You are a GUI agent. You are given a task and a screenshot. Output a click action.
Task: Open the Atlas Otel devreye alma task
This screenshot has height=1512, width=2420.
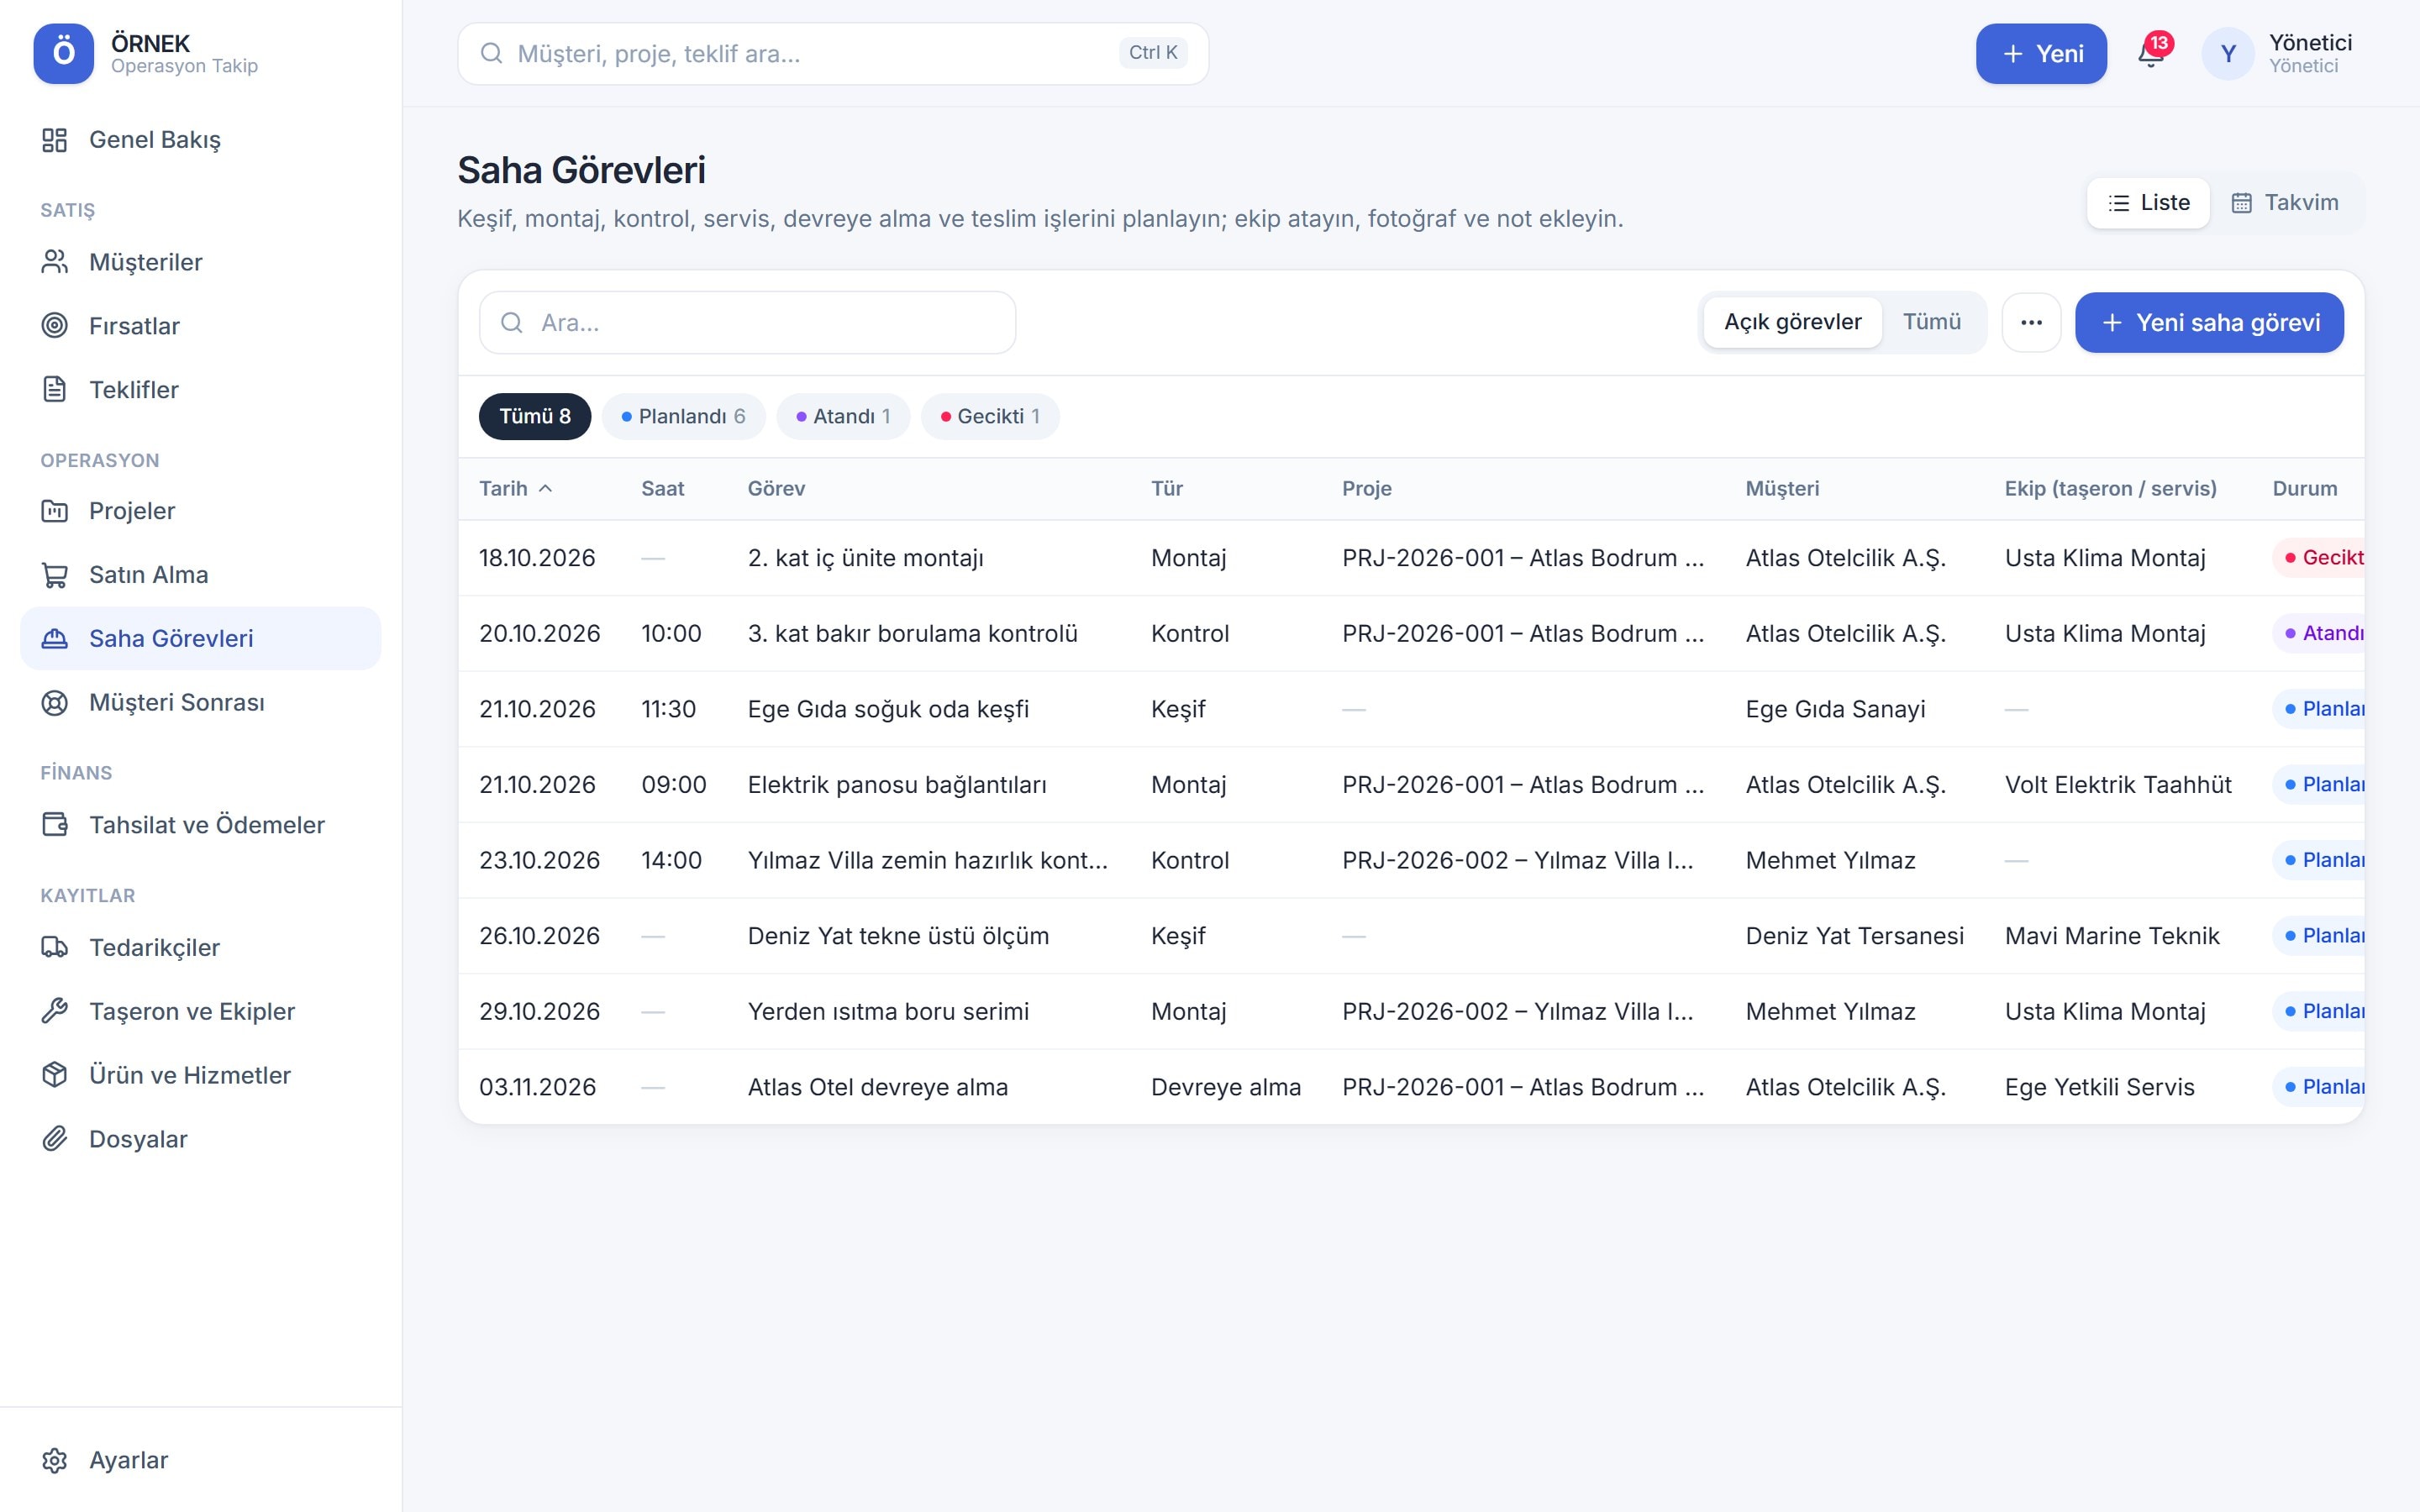pyautogui.click(x=878, y=1087)
